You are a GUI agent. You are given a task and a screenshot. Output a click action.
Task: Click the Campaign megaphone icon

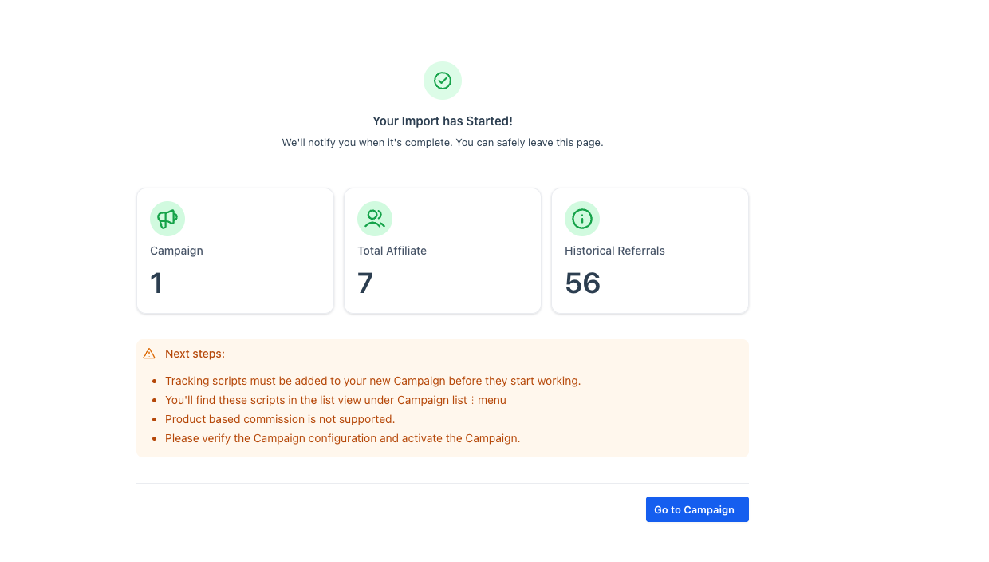(167, 219)
